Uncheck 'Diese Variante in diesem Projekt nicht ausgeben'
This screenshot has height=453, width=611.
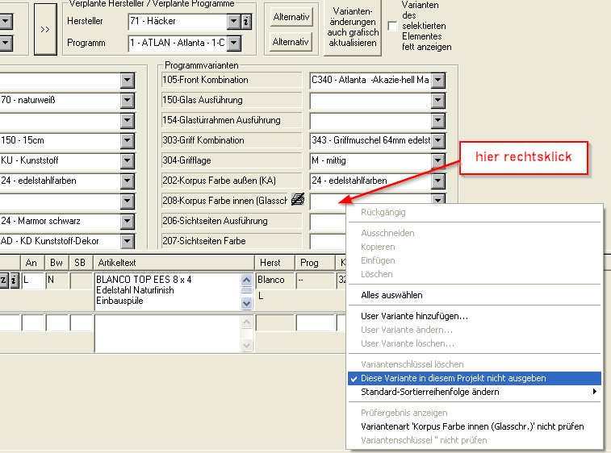452,378
